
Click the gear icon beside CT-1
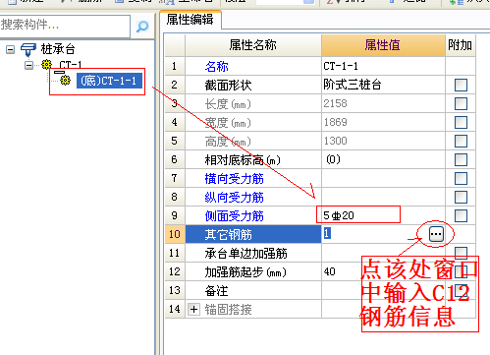[x=47, y=65]
